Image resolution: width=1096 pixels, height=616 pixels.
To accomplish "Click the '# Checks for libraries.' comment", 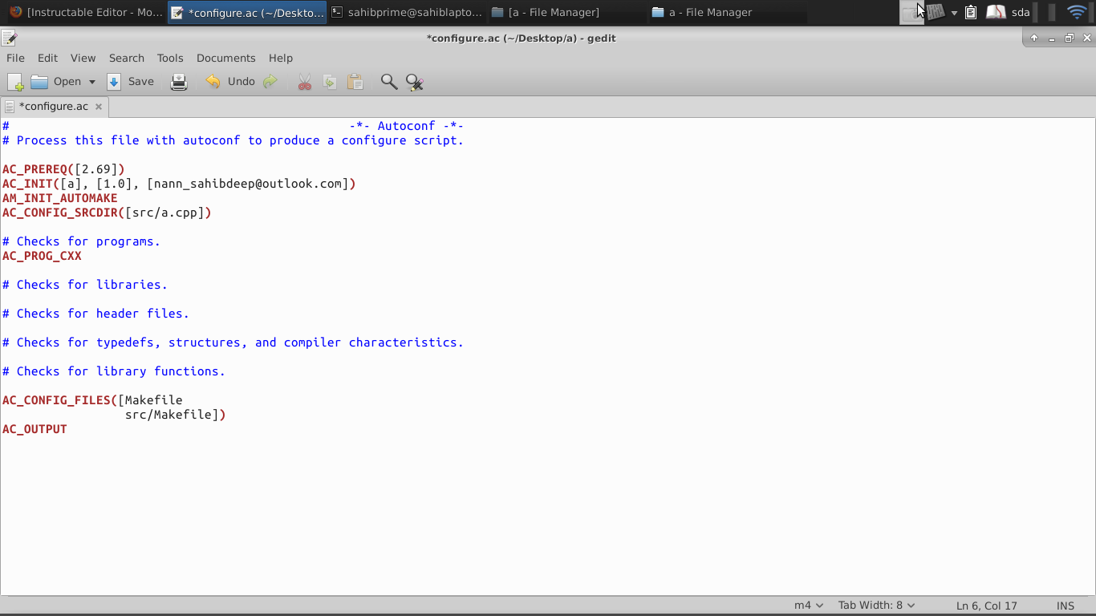I will coord(85,285).
